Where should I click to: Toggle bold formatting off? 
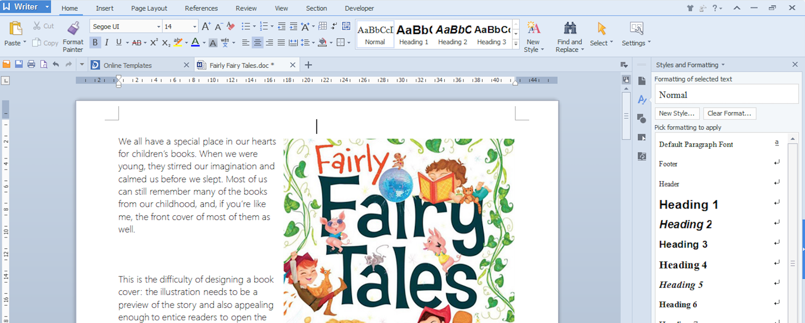pos(95,43)
